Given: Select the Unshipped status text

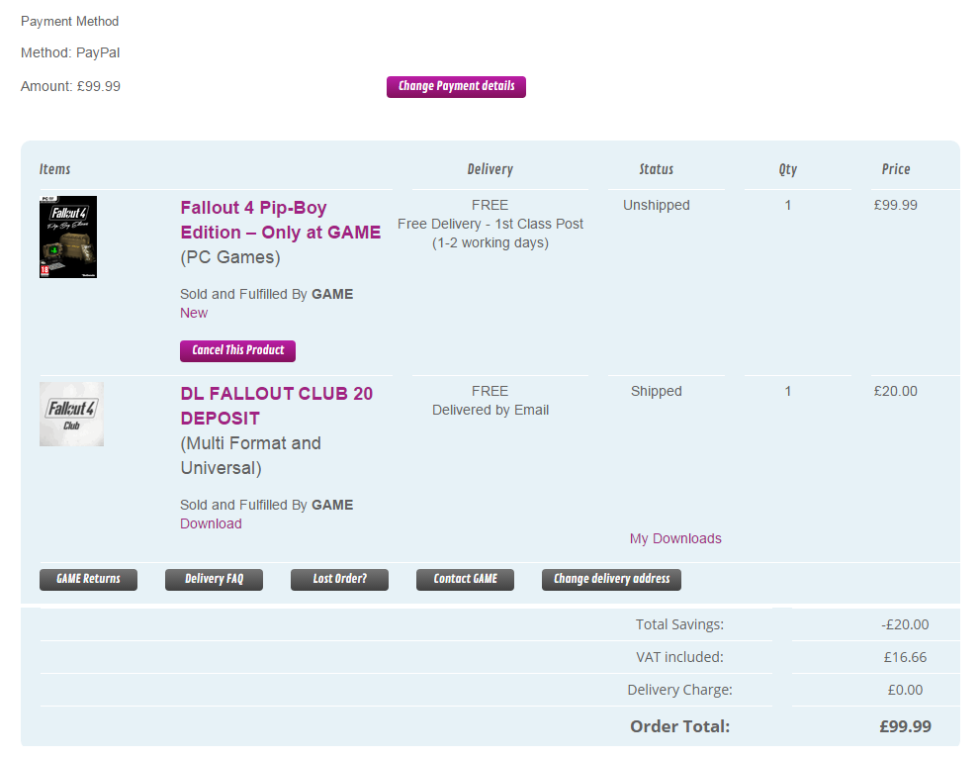Looking at the screenshot, I should coord(657,205).
